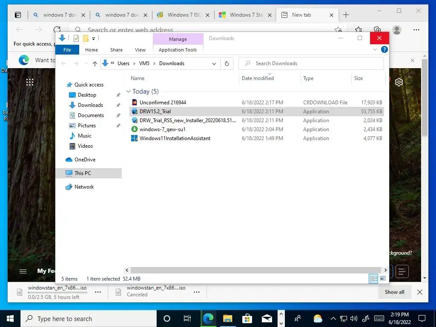This screenshot has width=436, height=327.
Task: Open the Edge profile avatar icon
Action: click(x=397, y=30)
